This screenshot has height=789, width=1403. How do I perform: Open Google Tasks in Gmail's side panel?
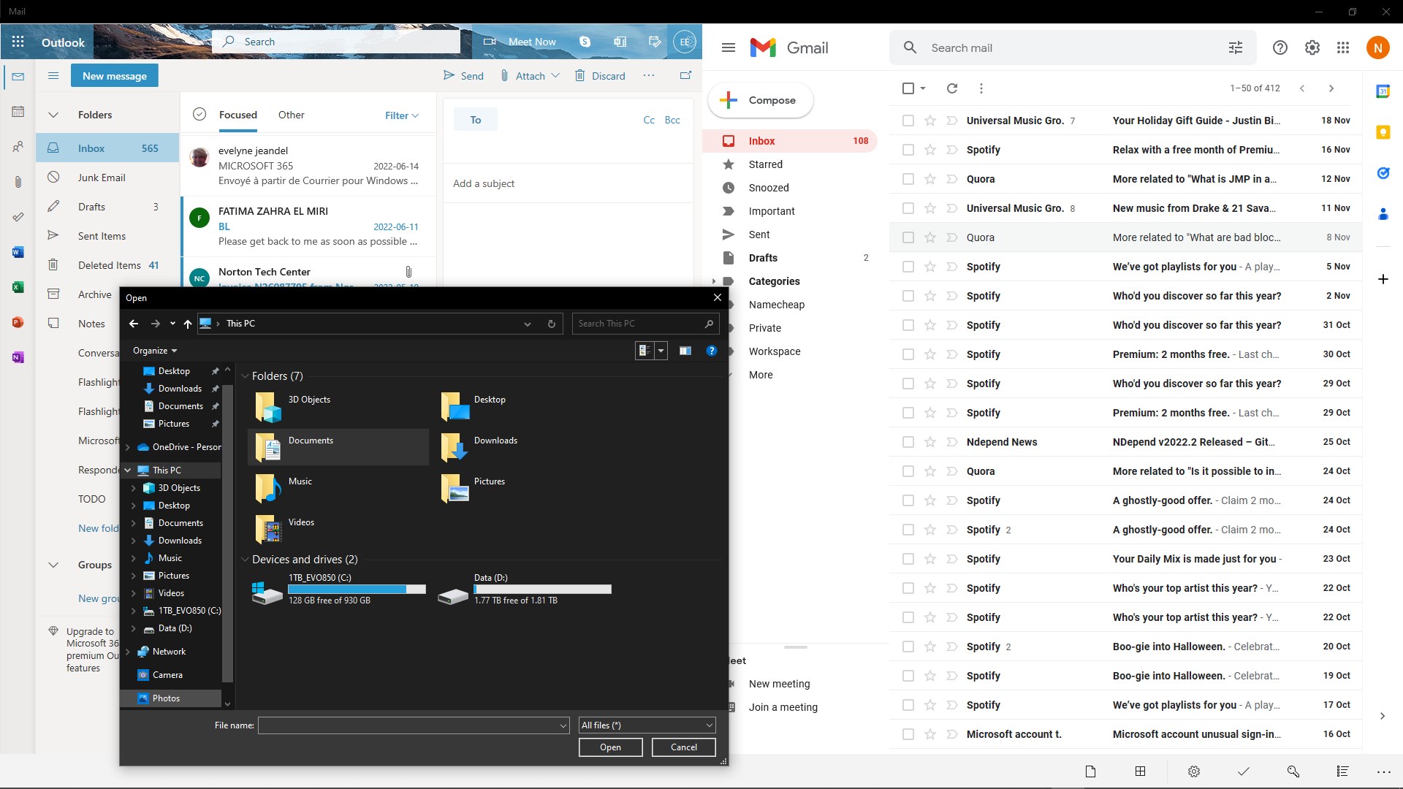point(1383,173)
